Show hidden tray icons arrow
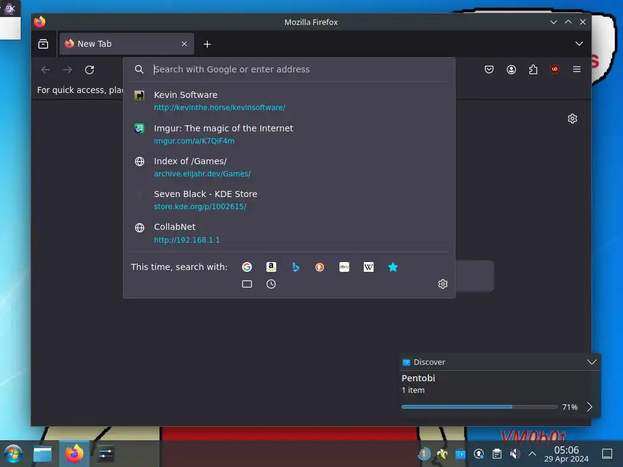Viewport: 623px width, 467px height. coord(532,454)
